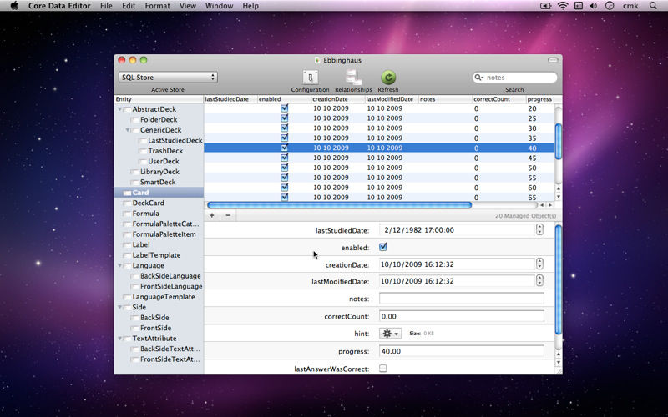Toggle the enabled checkbox in the progress 30 row
668x417 pixels.
[284, 128]
